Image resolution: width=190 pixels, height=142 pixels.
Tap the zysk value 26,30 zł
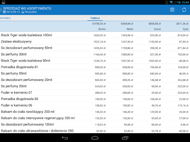point(184,112)
